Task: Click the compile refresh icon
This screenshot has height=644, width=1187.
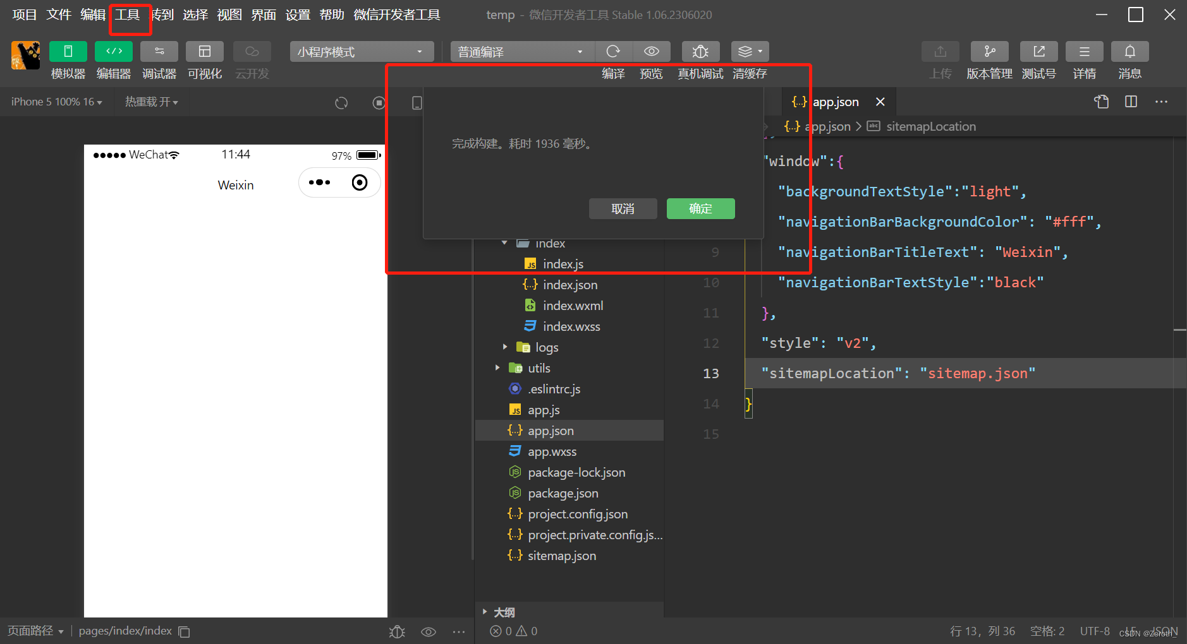Action: 614,51
